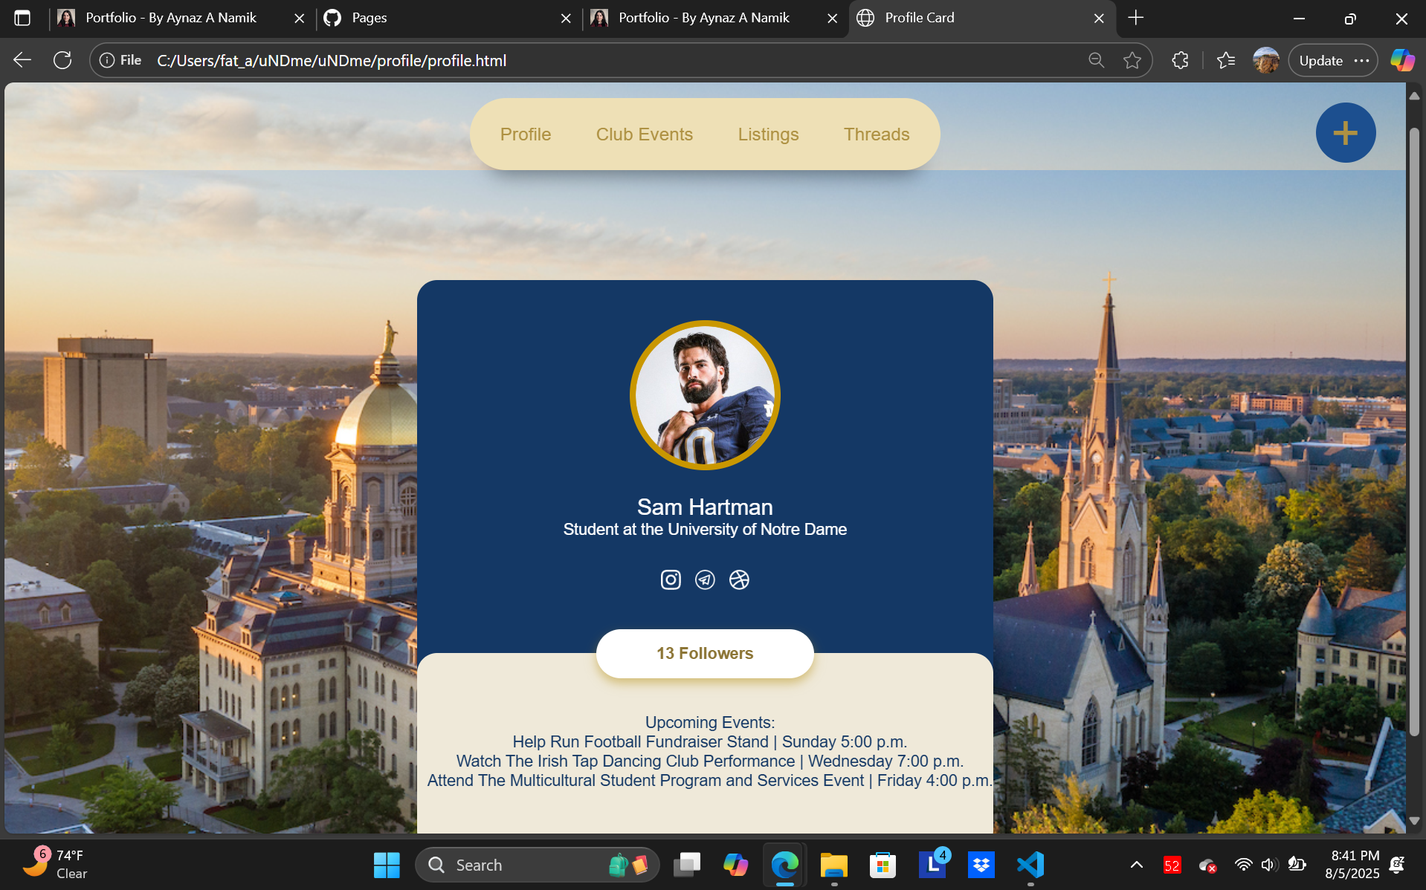The width and height of the screenshot is (1426, 890).
Task: Close the Profile Card tab
Action: [x=1099, y=18]
